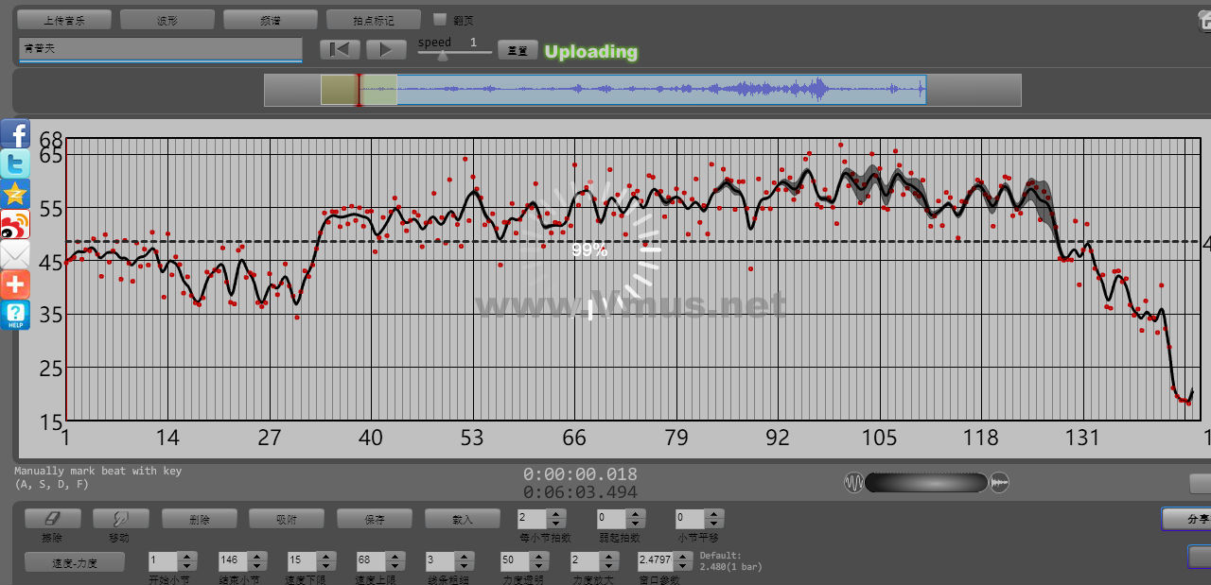
Task: Select the move (移动) tool button
Action: [121, 519]
